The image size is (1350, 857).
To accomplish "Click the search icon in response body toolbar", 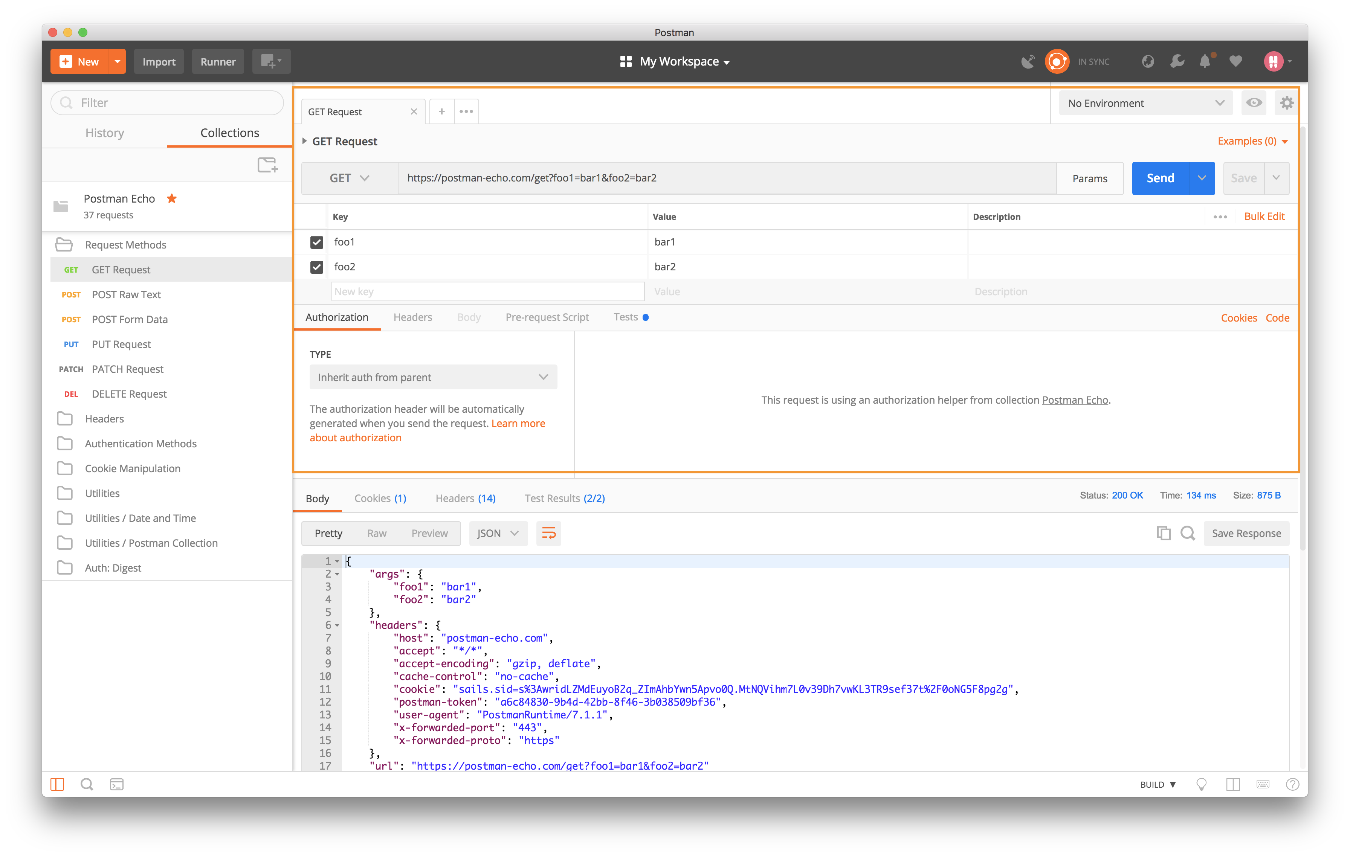I will pos(1188,532).
